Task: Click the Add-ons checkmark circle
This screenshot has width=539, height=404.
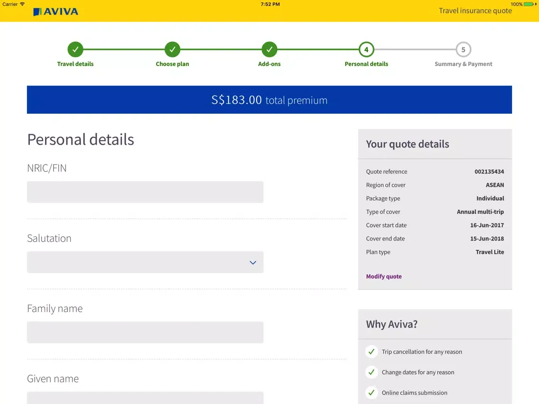Action: pyautogui.click(x=269, y=49)
